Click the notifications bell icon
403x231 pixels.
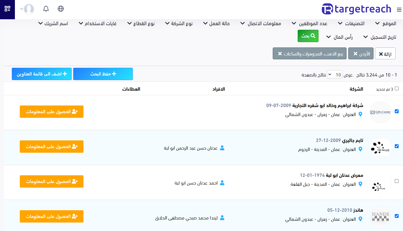coord(46,9)
